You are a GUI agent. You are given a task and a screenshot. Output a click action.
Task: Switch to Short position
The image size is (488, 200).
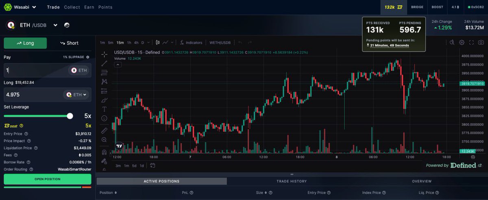(69, 43)
